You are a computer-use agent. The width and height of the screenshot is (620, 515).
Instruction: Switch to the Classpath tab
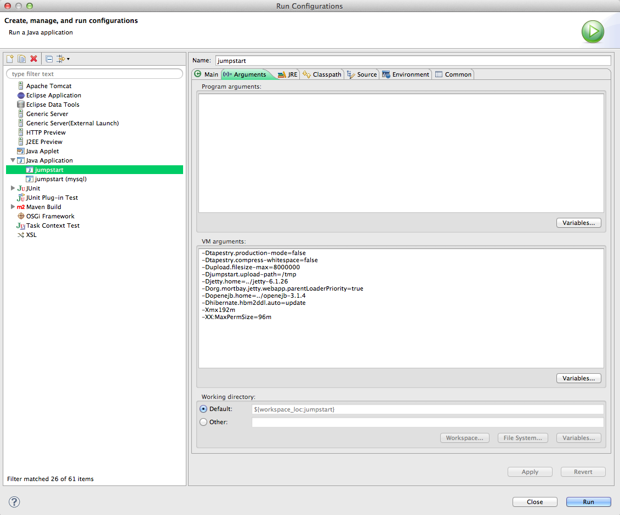pyautogui.click(x=322, y=74)
